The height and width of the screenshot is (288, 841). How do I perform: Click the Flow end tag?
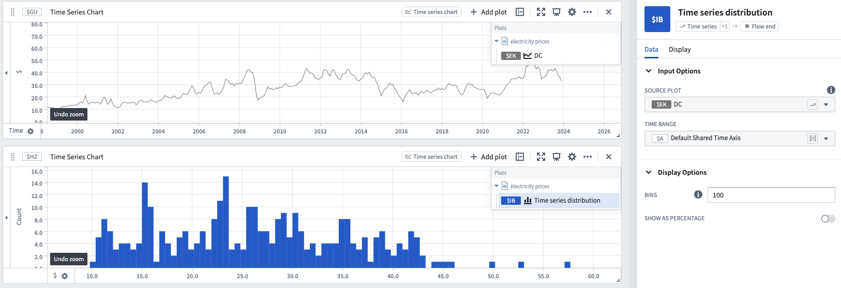click(x=760, y=26)
